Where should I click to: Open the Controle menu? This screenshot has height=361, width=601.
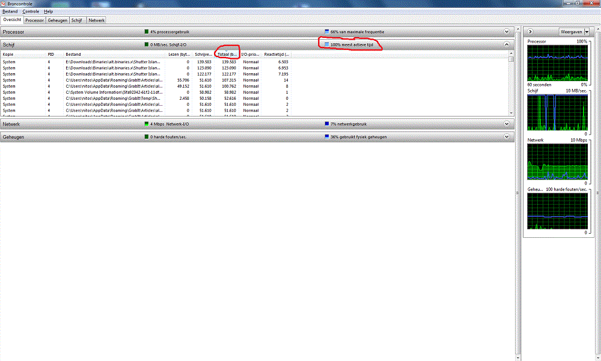point(31,11)
